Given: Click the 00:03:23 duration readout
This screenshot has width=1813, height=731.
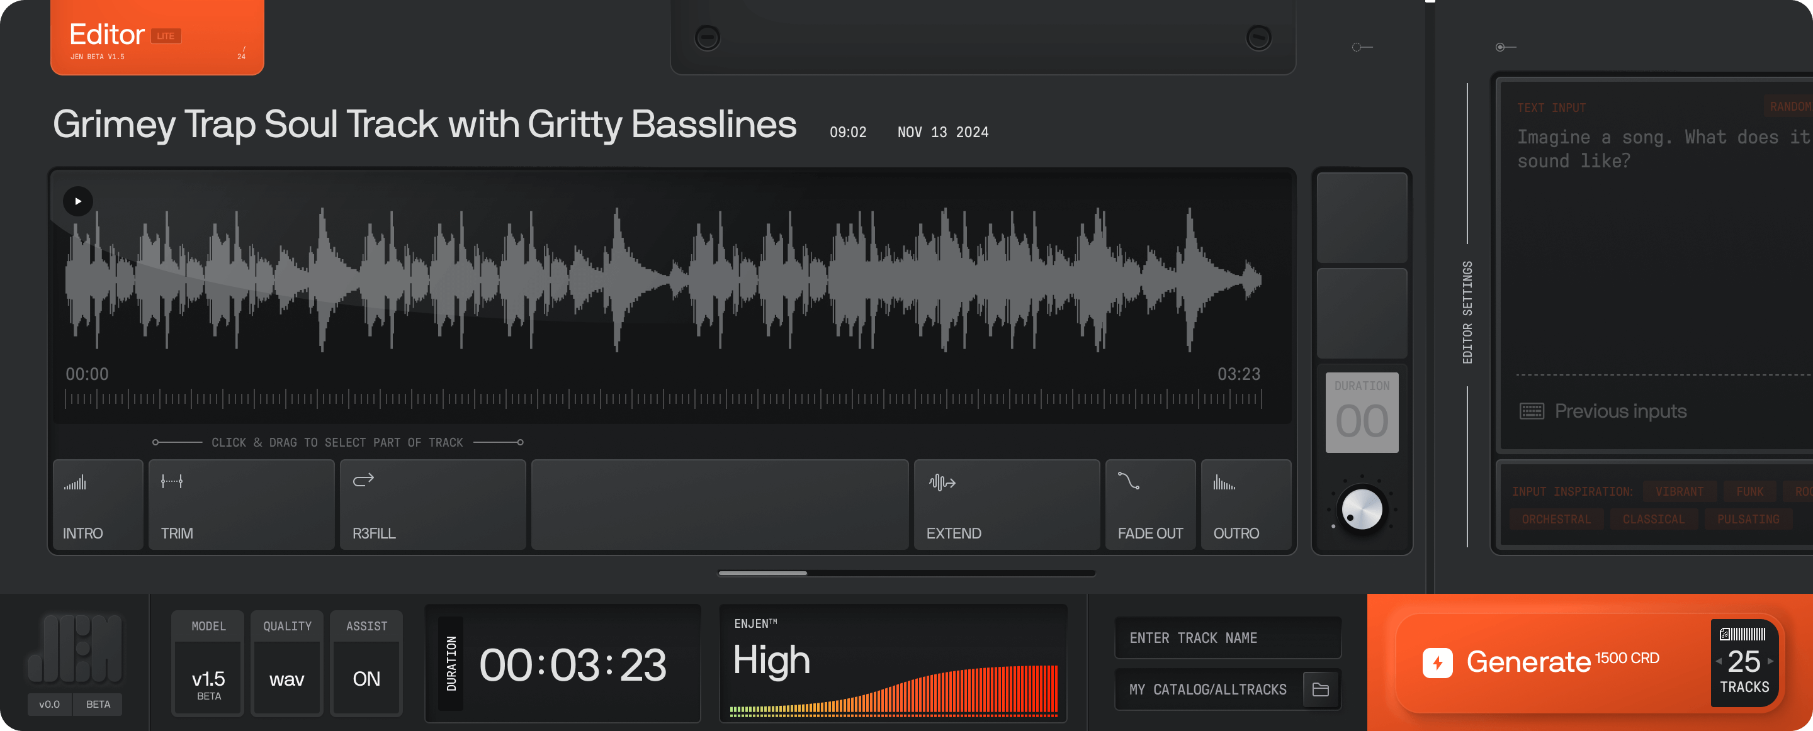Looking at the screenshot, I should click(x=572, y=665).
